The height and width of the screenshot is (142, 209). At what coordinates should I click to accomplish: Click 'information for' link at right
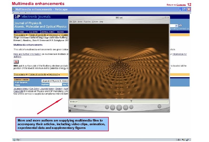coord(180,54)
